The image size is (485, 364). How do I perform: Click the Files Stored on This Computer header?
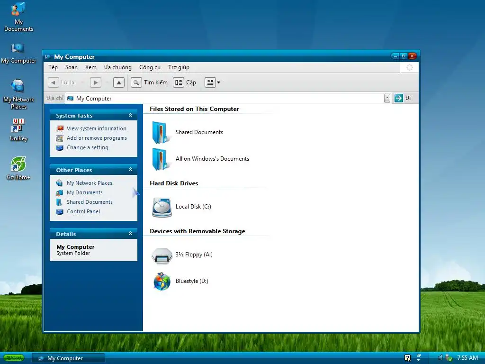coord(194,109)
